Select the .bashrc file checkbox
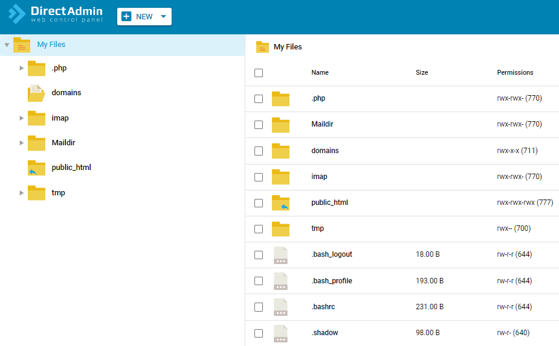 click(259, 307)
